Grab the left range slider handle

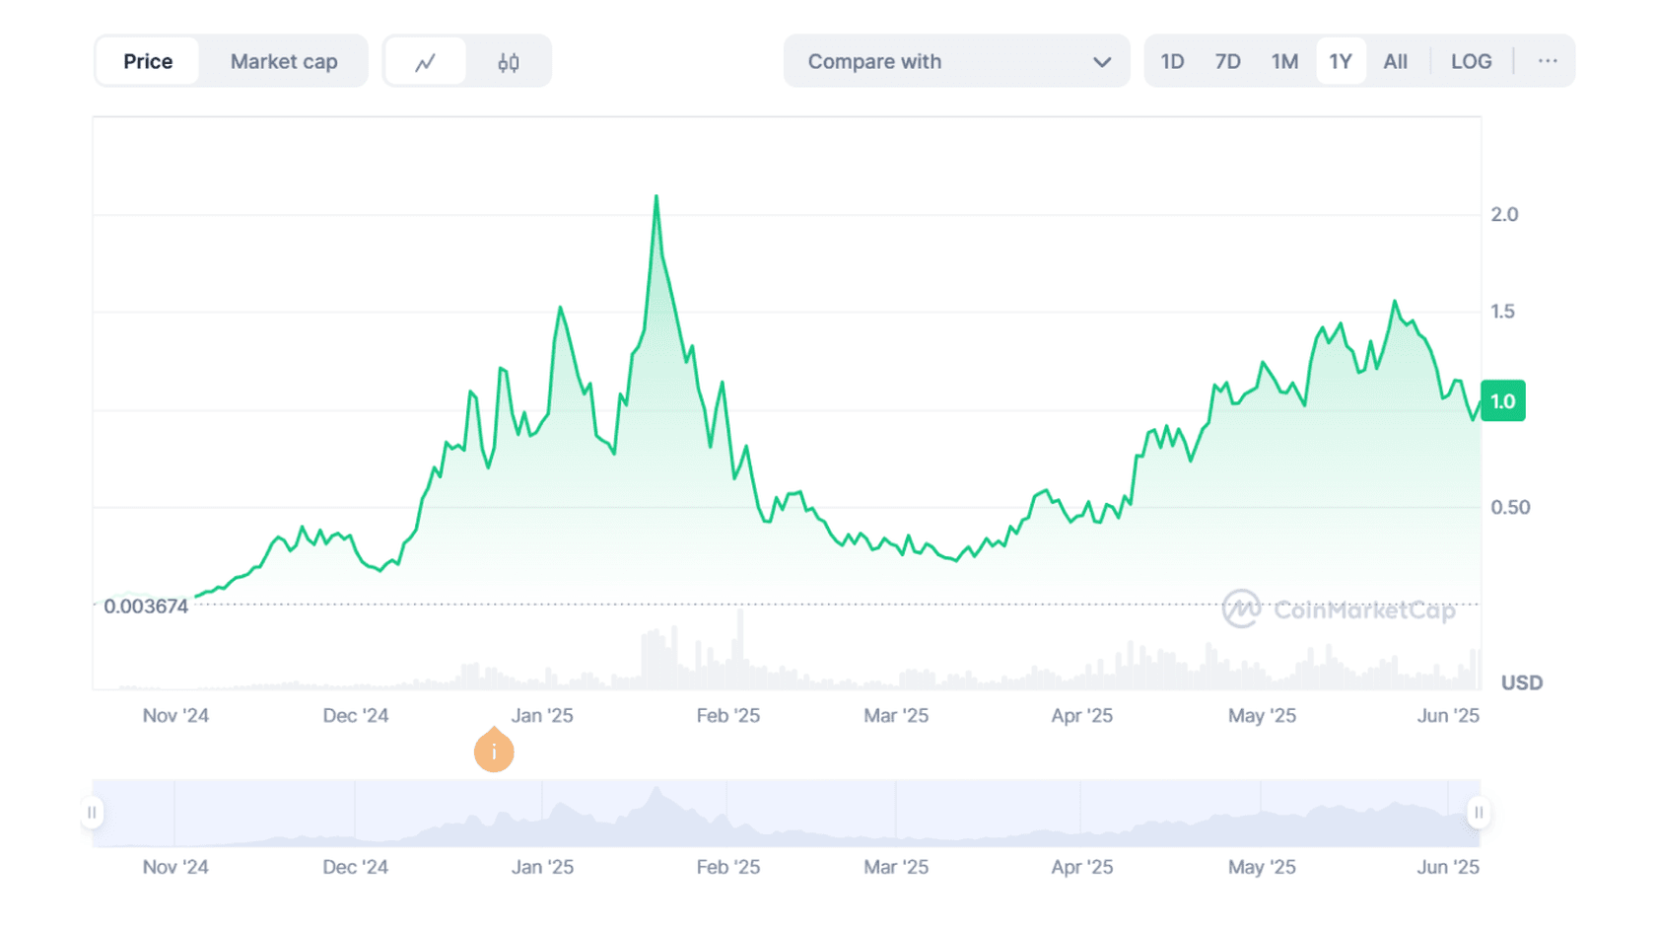point(92,813)
